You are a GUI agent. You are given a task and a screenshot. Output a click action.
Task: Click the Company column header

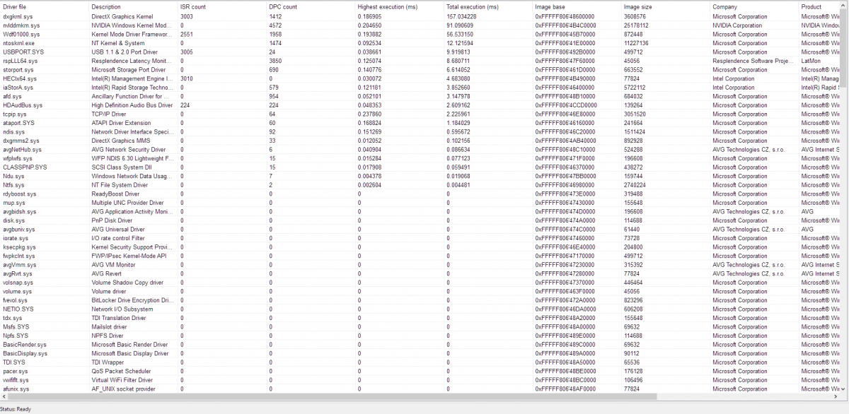coord(753,6)
